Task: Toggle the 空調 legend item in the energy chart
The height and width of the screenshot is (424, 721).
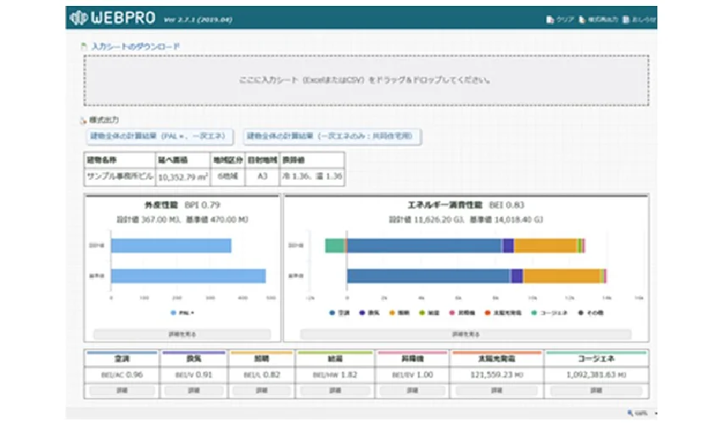Action: tap(332, 313)
